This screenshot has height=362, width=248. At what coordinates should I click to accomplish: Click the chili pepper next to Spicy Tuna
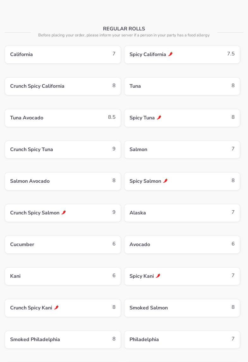(x=159, y=117)
